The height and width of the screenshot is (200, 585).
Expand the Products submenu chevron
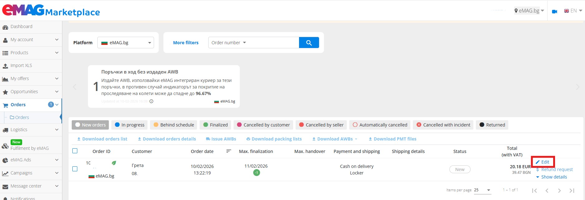click(57, 53)
